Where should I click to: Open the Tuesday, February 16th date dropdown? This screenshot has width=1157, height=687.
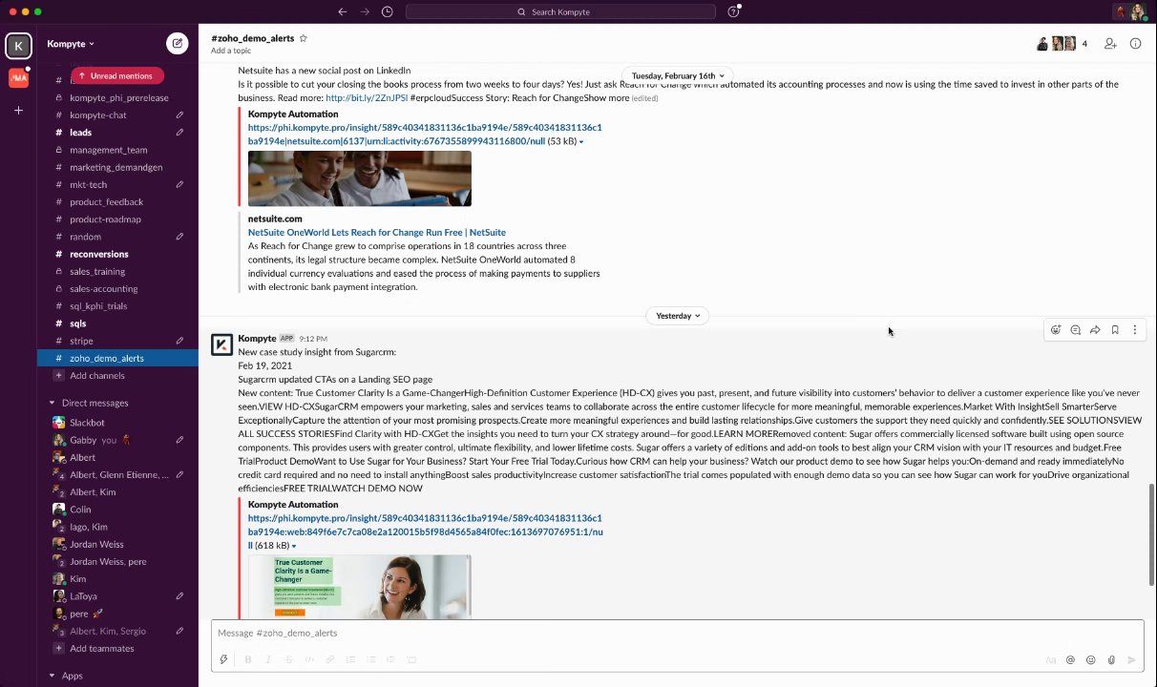point(677,75)
